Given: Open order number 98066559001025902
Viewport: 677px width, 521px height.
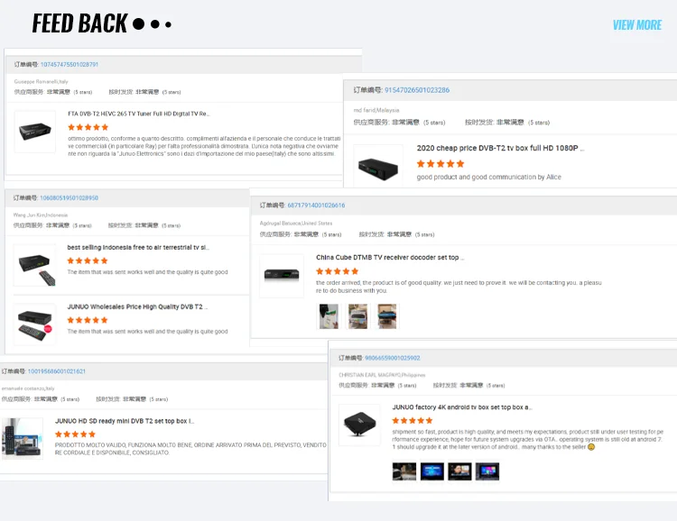Looking at the screenshot, I should click(x=393, y=358).
